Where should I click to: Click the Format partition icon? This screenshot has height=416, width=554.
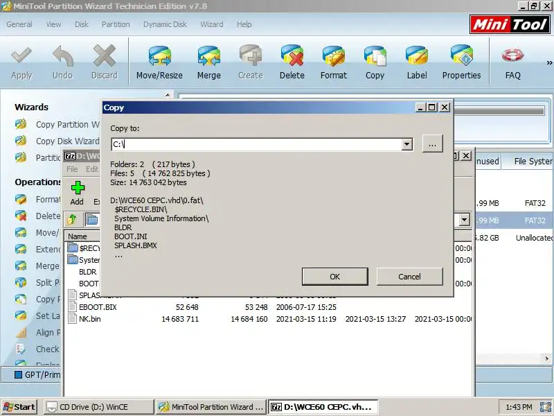click(334, 56)
